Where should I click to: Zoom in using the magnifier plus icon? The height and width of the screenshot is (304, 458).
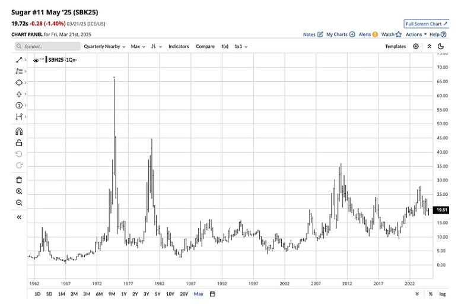pos(18,192)
